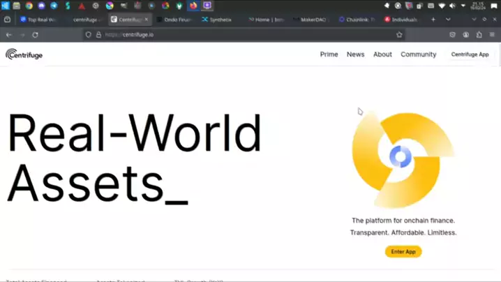Expand the list all tabs dropdown
501x282 pixels.
pyautogui.click(x=448, y=20)
